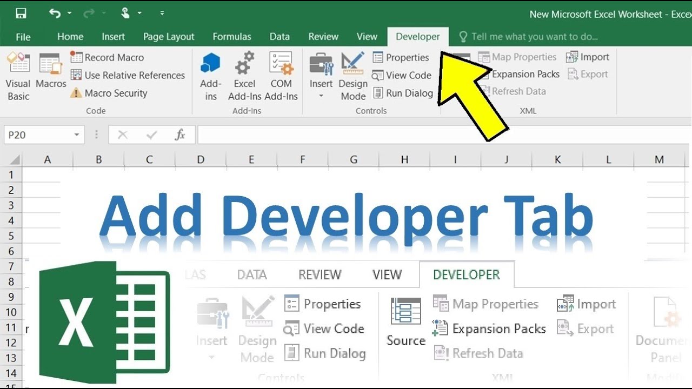Open COM Add-Ins manager

(x=281, y=76)
